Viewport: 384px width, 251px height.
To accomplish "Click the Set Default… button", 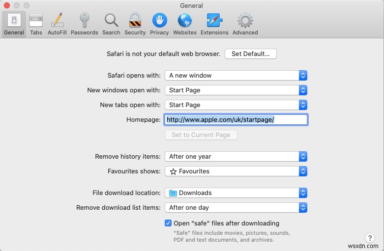I will (x=250, y=54).
